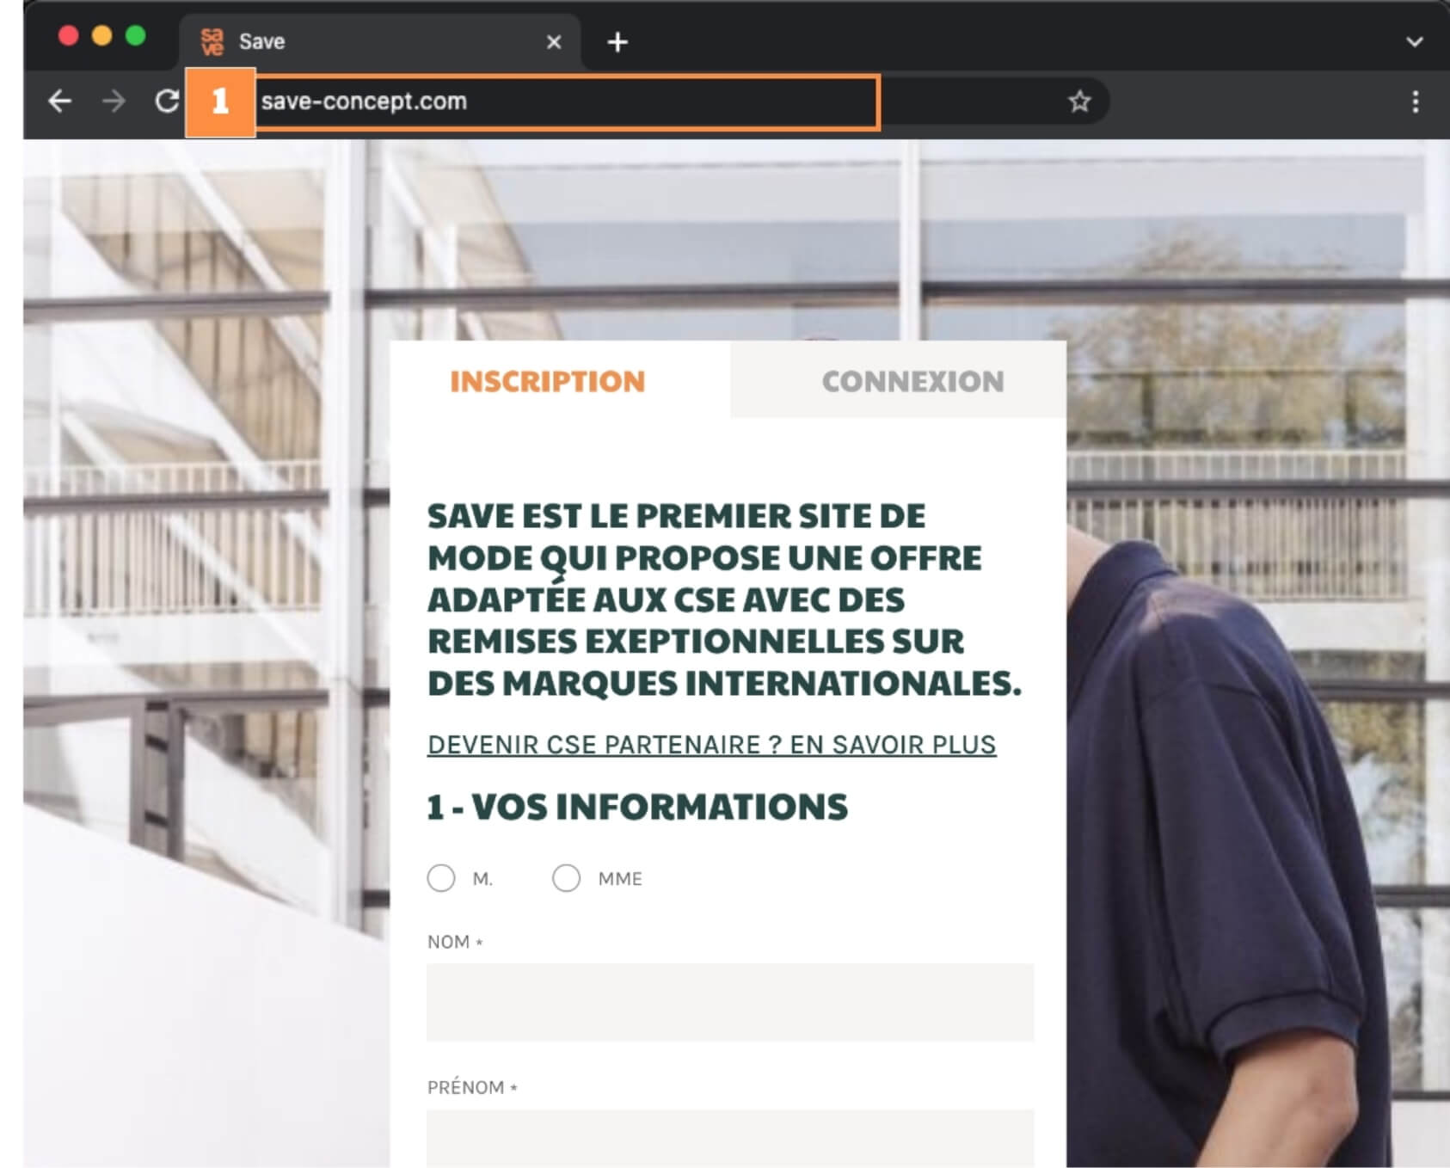The height and width of the screenshot is (1168, 1450).
Task: Click the browser forward arrow
Action: [114, 101]
